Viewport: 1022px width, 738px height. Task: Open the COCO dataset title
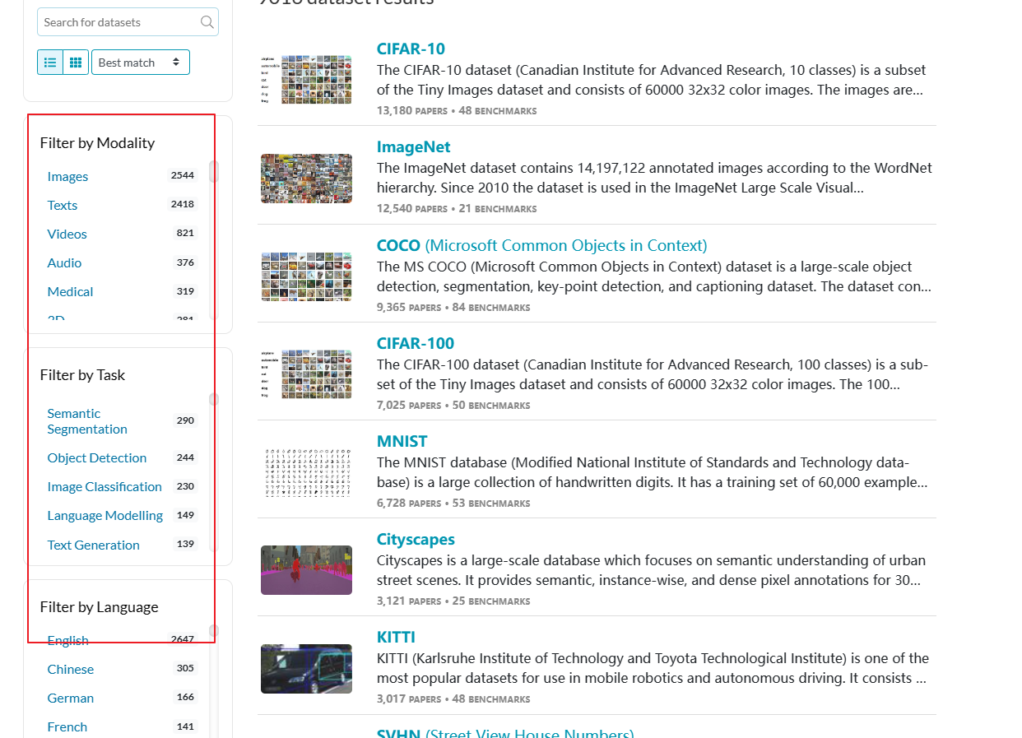click(x=541, y=245)
